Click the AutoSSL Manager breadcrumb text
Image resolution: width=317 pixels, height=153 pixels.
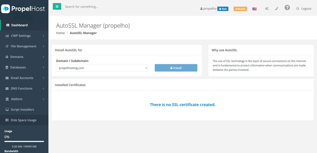click(83, 33)
